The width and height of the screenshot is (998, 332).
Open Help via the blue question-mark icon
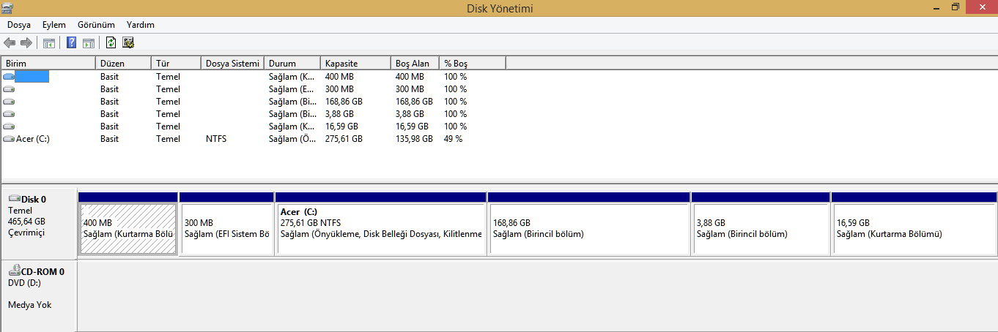click(x=72, y=43)
